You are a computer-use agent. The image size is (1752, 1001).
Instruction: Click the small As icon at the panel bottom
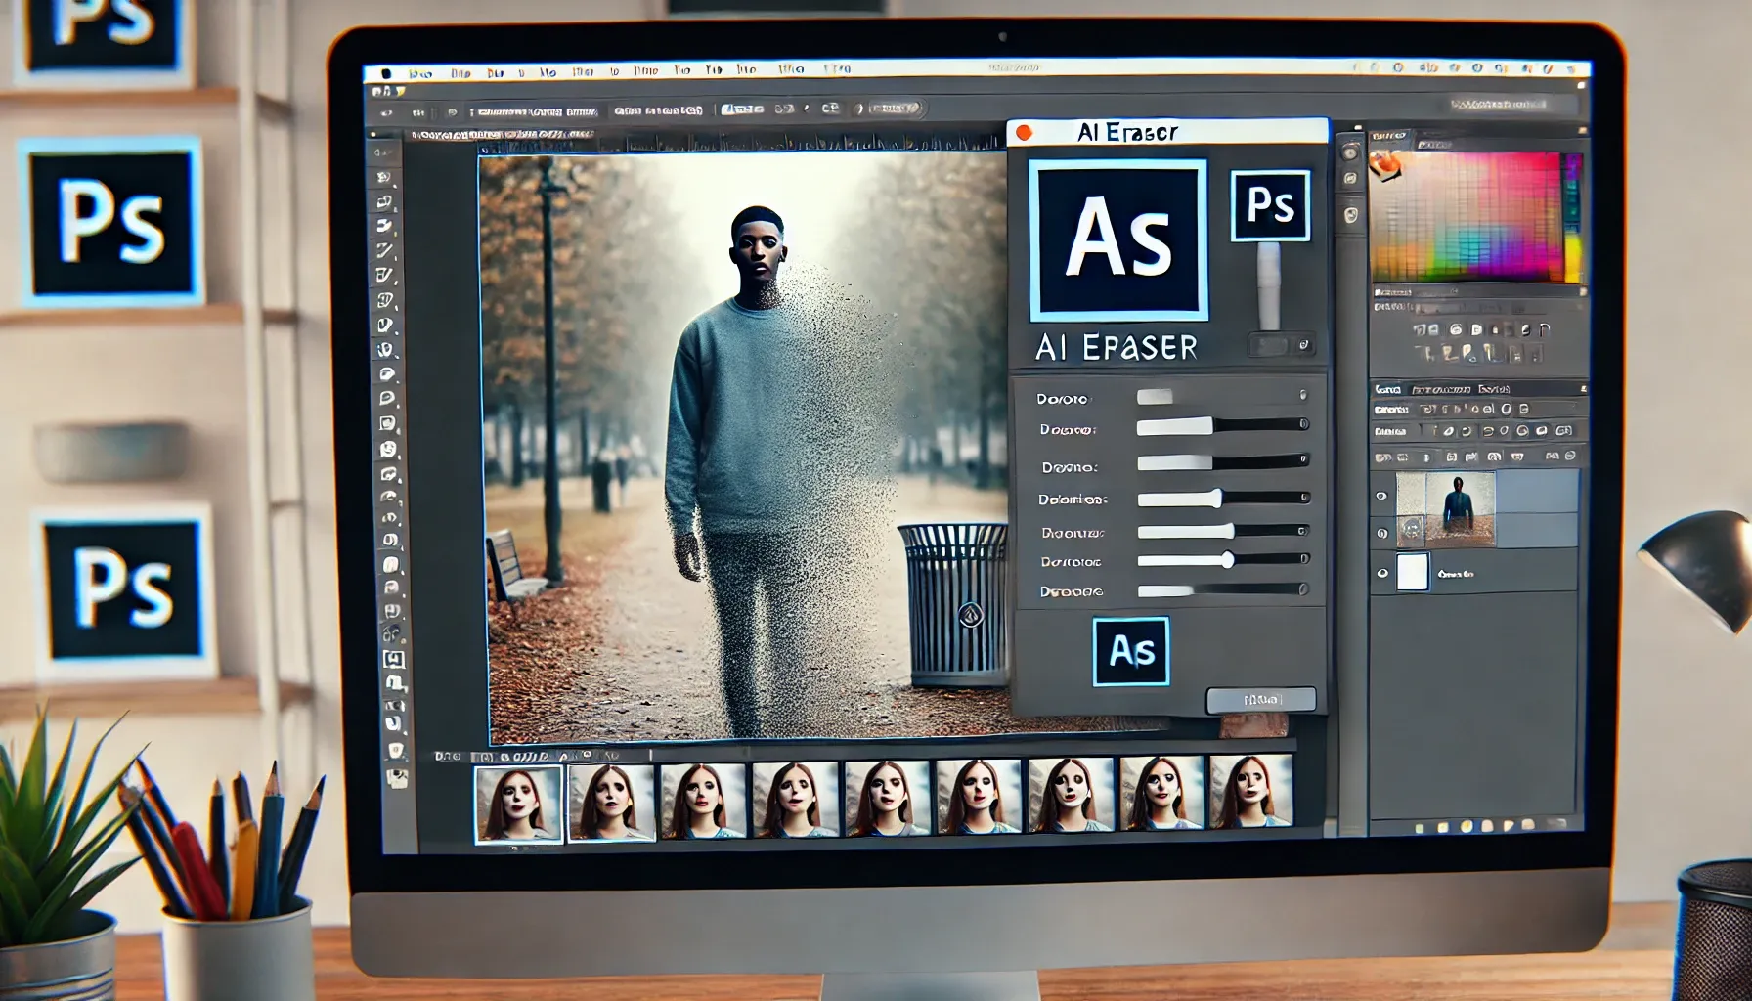(x=1131, y=651)
